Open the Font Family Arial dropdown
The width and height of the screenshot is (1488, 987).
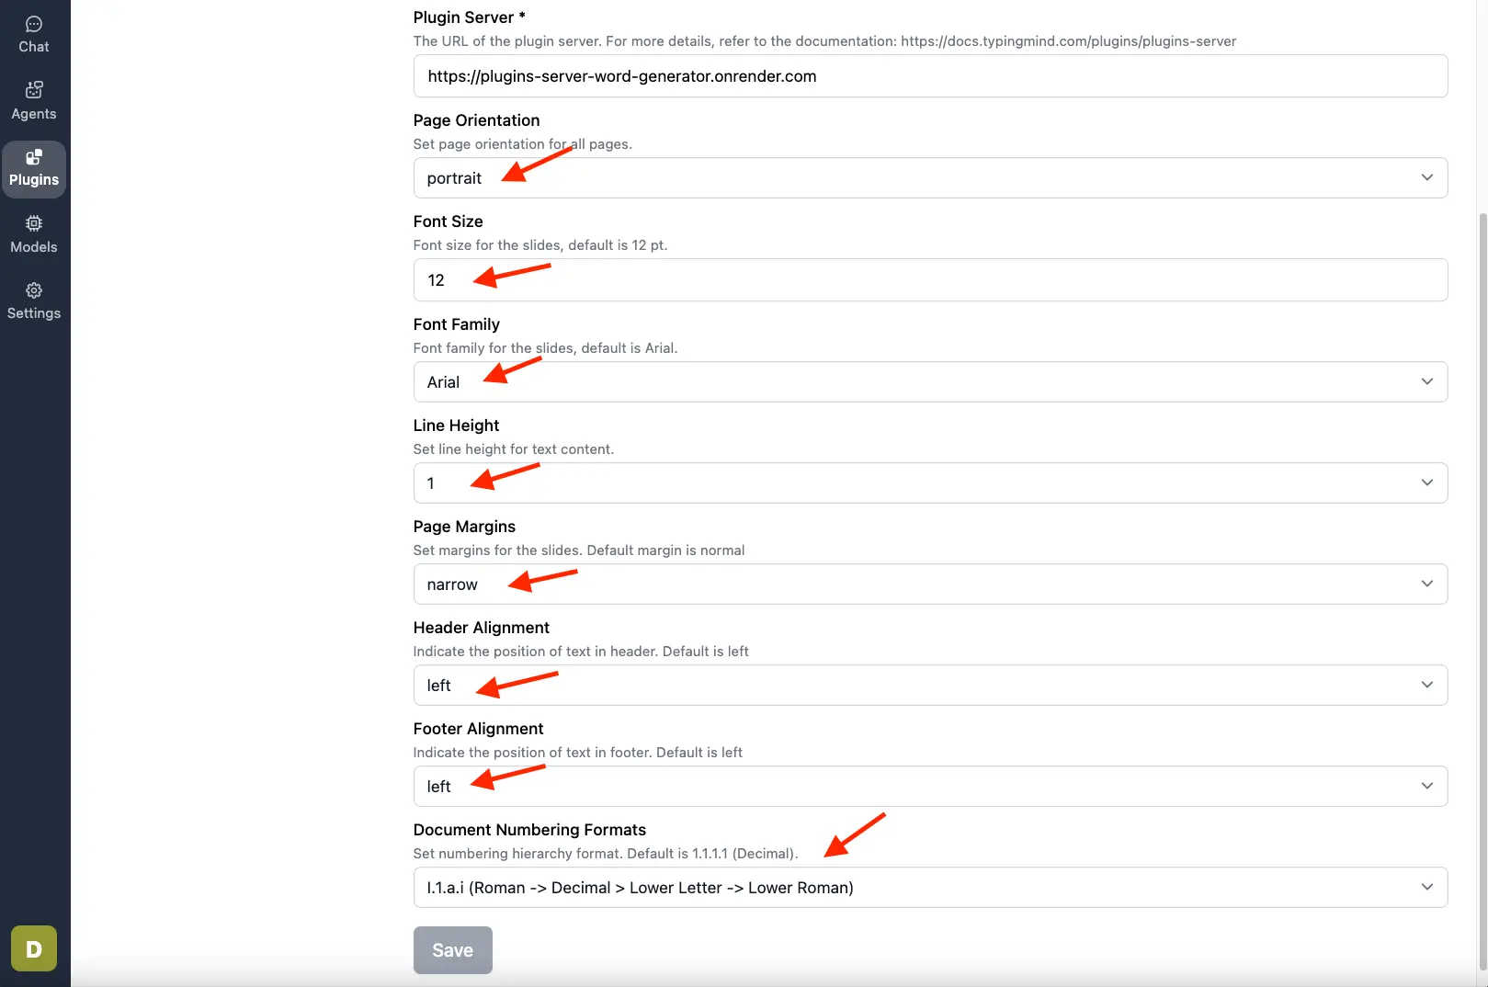pyautogui.click(x=930, y=381)
